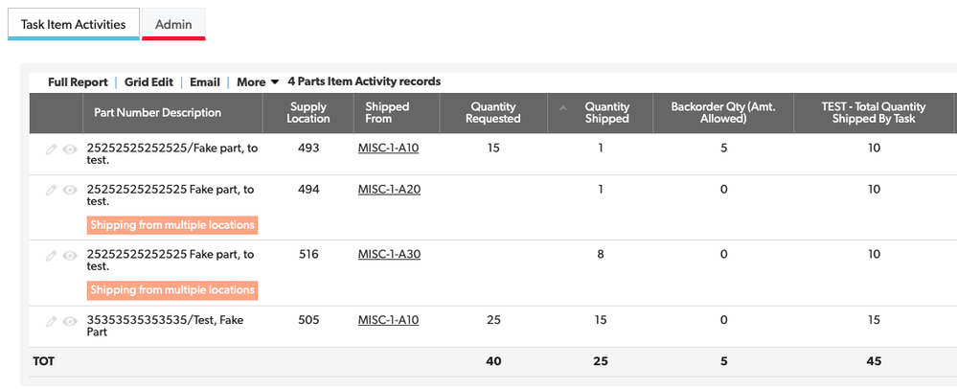
Task: Toggle sort arrow on Quantity Shipped column
Action: [563, 107]
